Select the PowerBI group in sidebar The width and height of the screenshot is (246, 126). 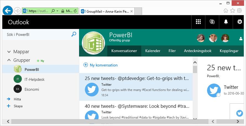coord(41,69)
